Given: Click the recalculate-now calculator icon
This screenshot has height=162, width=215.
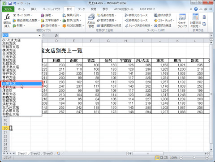Looking at the screenshot, I should click(204, 17).
